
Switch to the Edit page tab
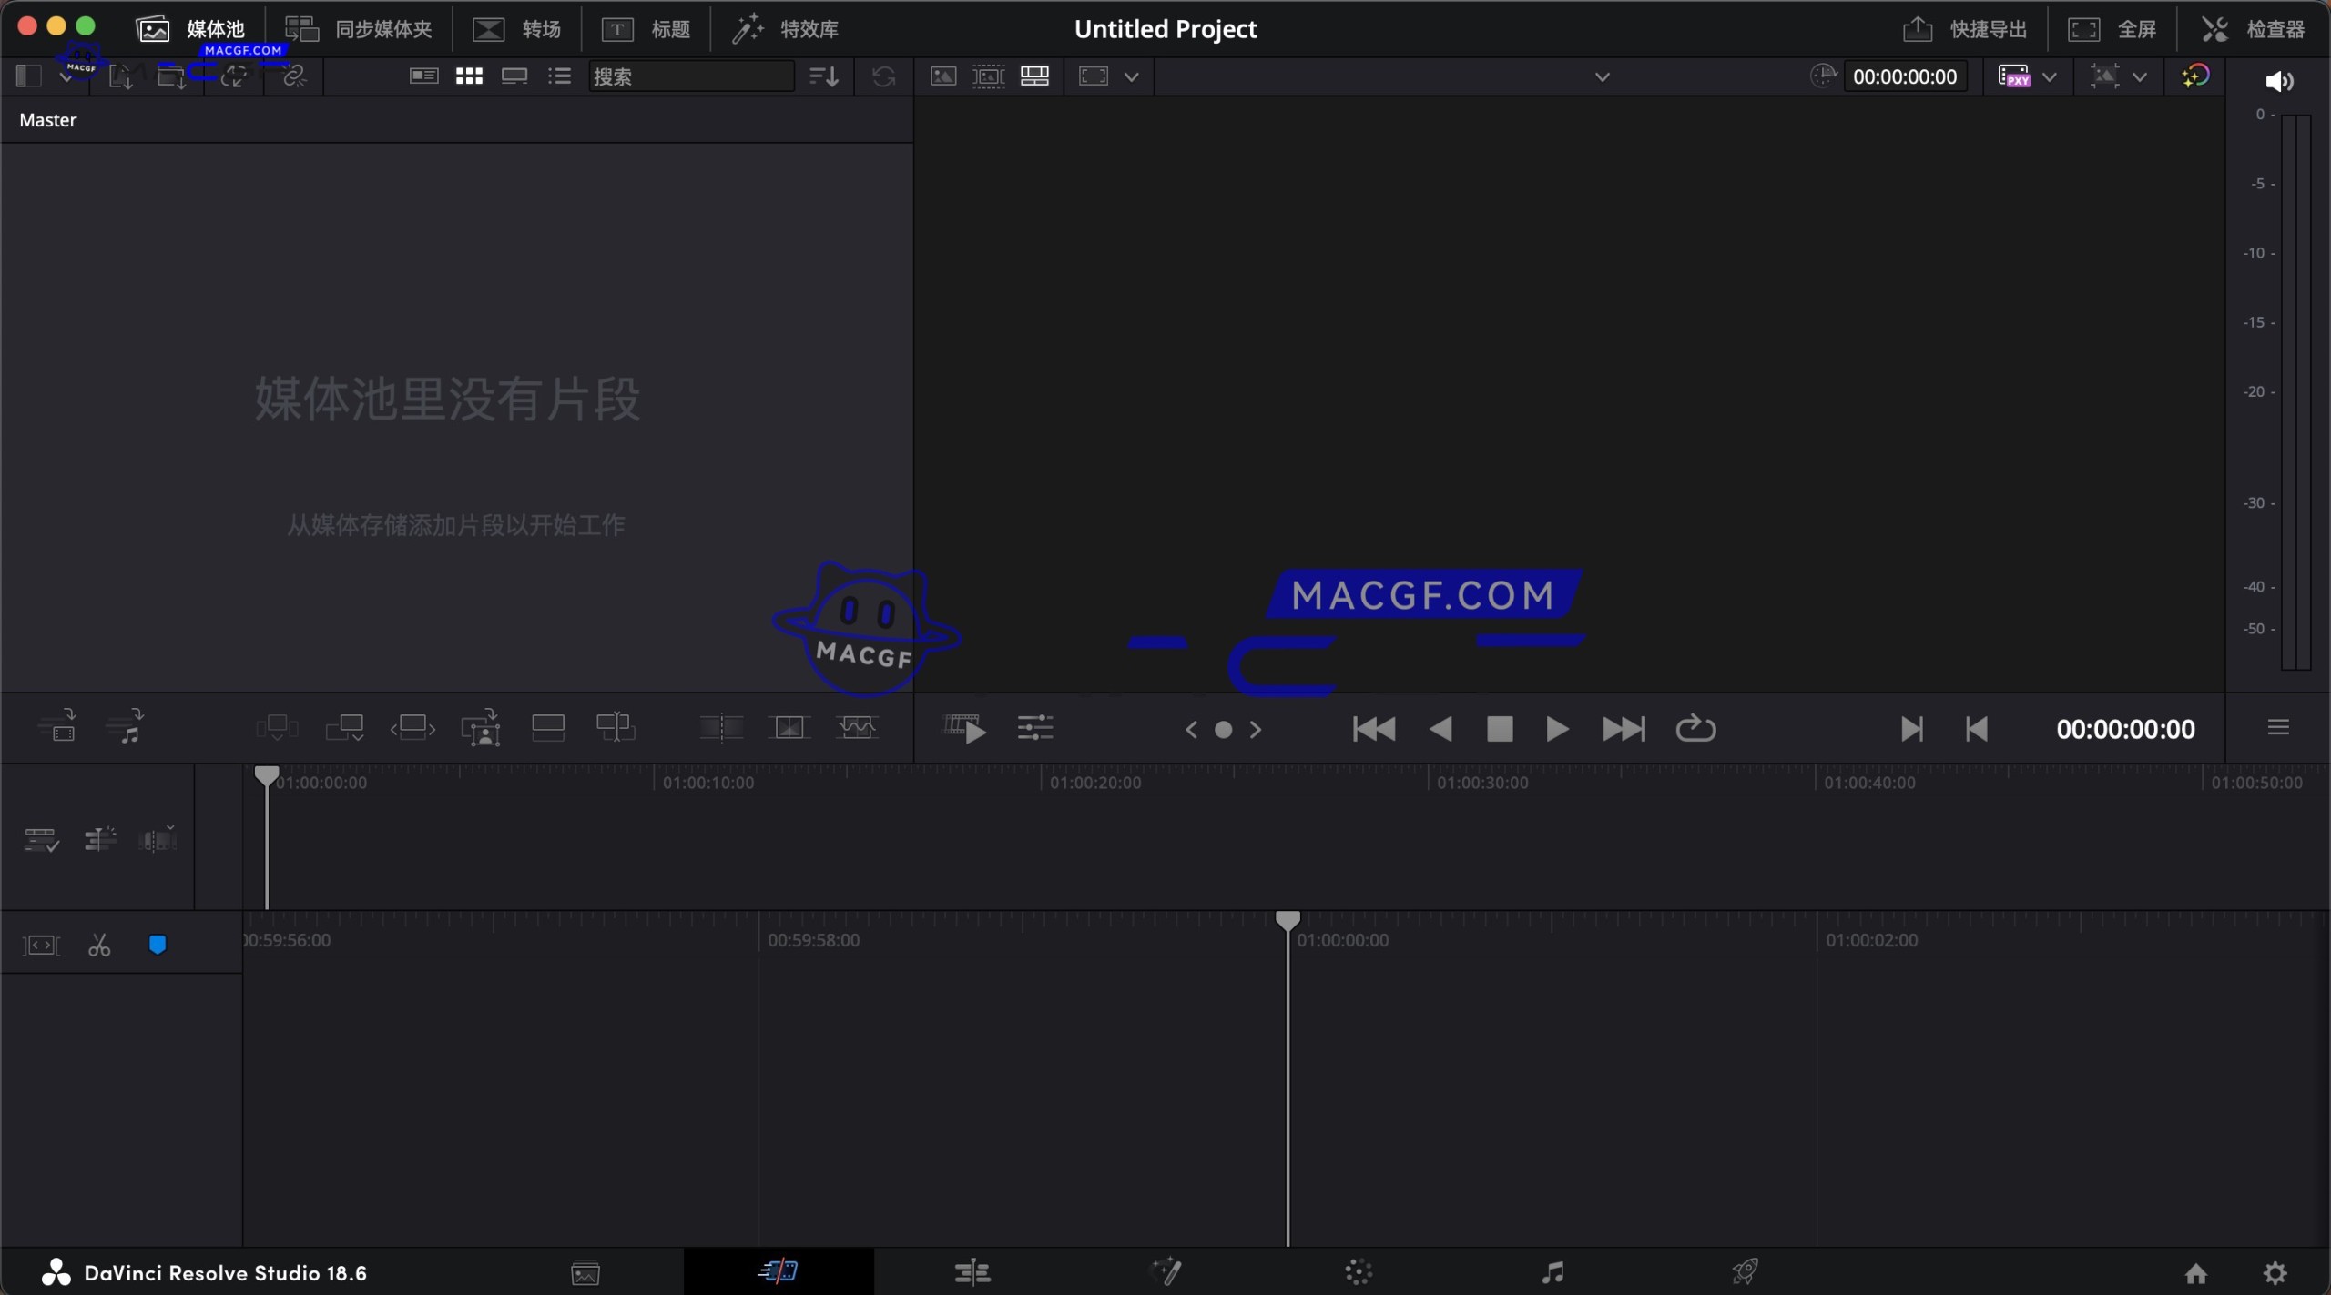click(x=972, y=1271)
